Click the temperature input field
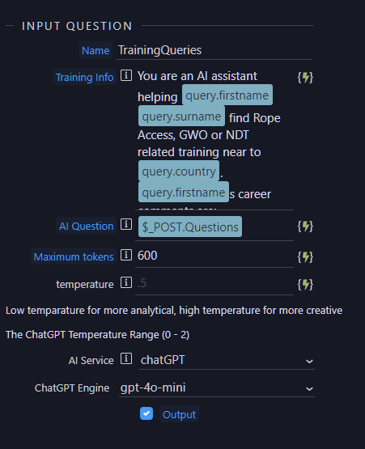 pos(214,284)
